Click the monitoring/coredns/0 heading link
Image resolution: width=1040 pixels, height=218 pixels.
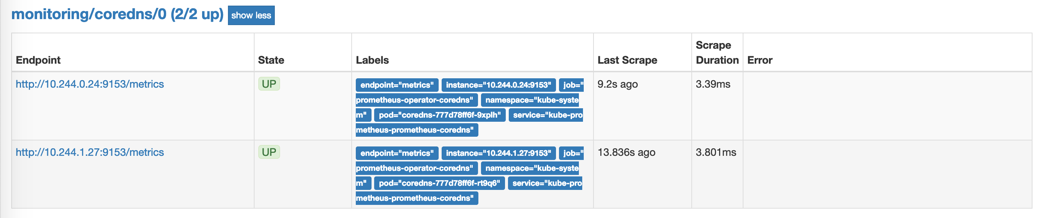point(117,15)
